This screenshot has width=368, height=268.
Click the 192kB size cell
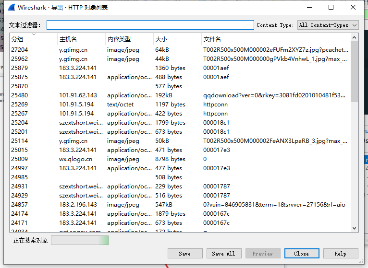(x=164, y=95)
